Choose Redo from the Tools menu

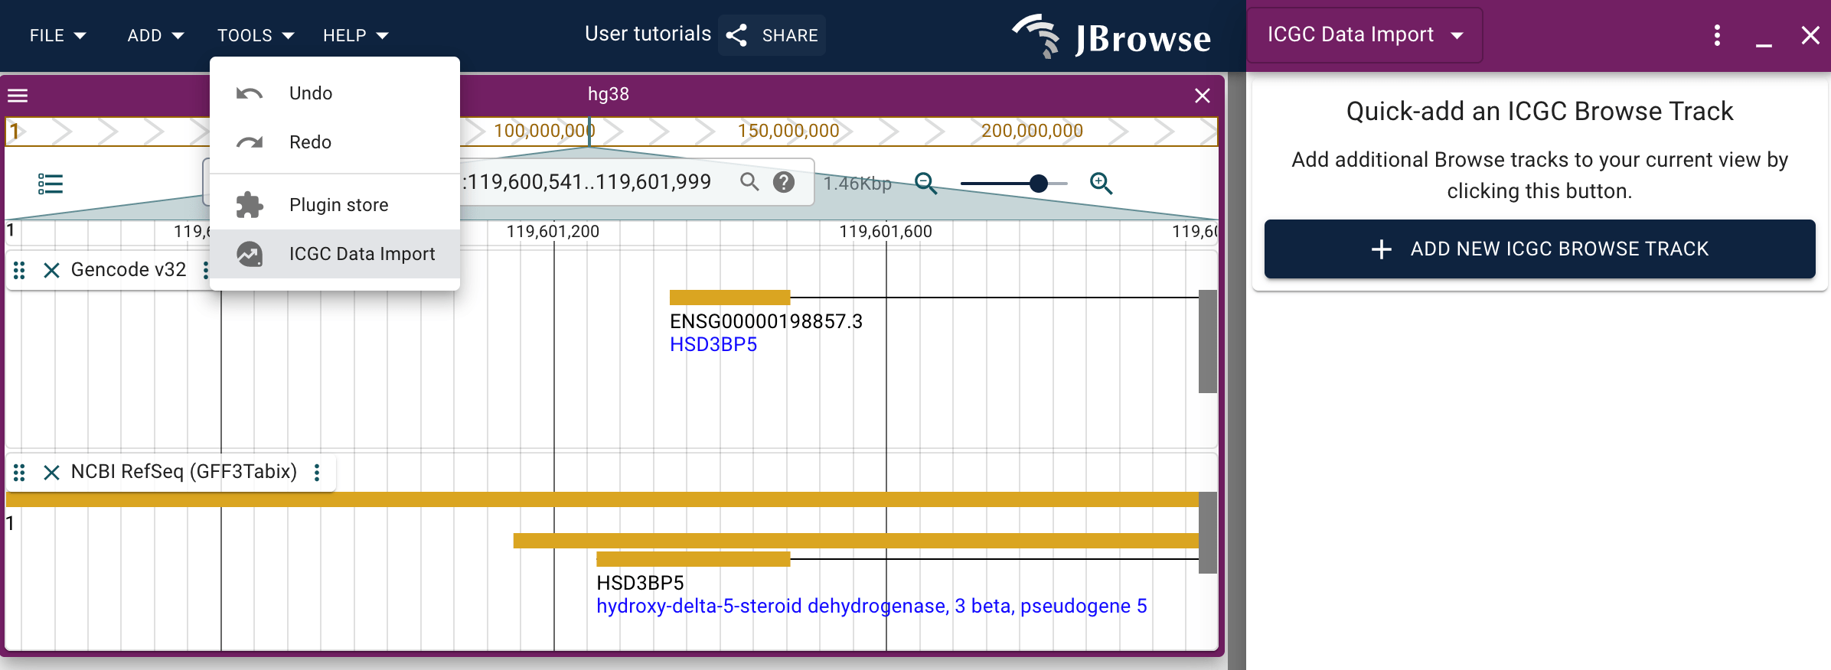point(335,142)
